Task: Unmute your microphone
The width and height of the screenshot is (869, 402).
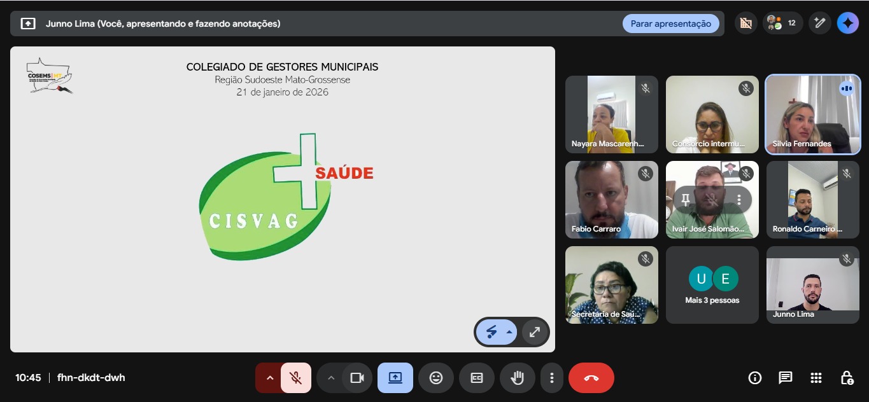Action: (295, 378)
